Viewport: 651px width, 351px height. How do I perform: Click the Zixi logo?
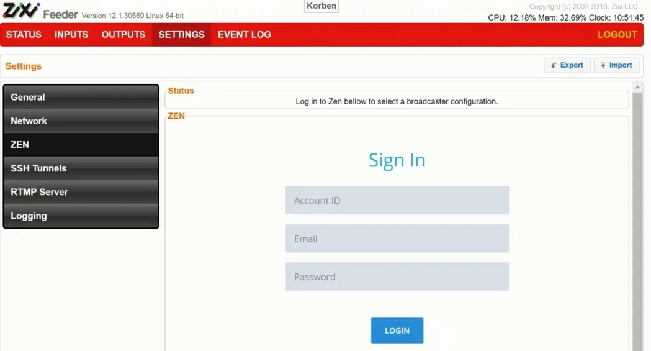point(21,11)
